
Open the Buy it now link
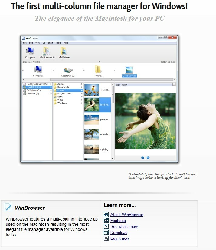119,238
